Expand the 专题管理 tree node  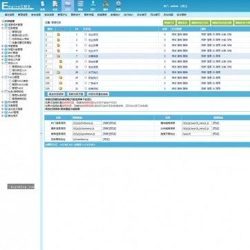click(x=3, y=46)
